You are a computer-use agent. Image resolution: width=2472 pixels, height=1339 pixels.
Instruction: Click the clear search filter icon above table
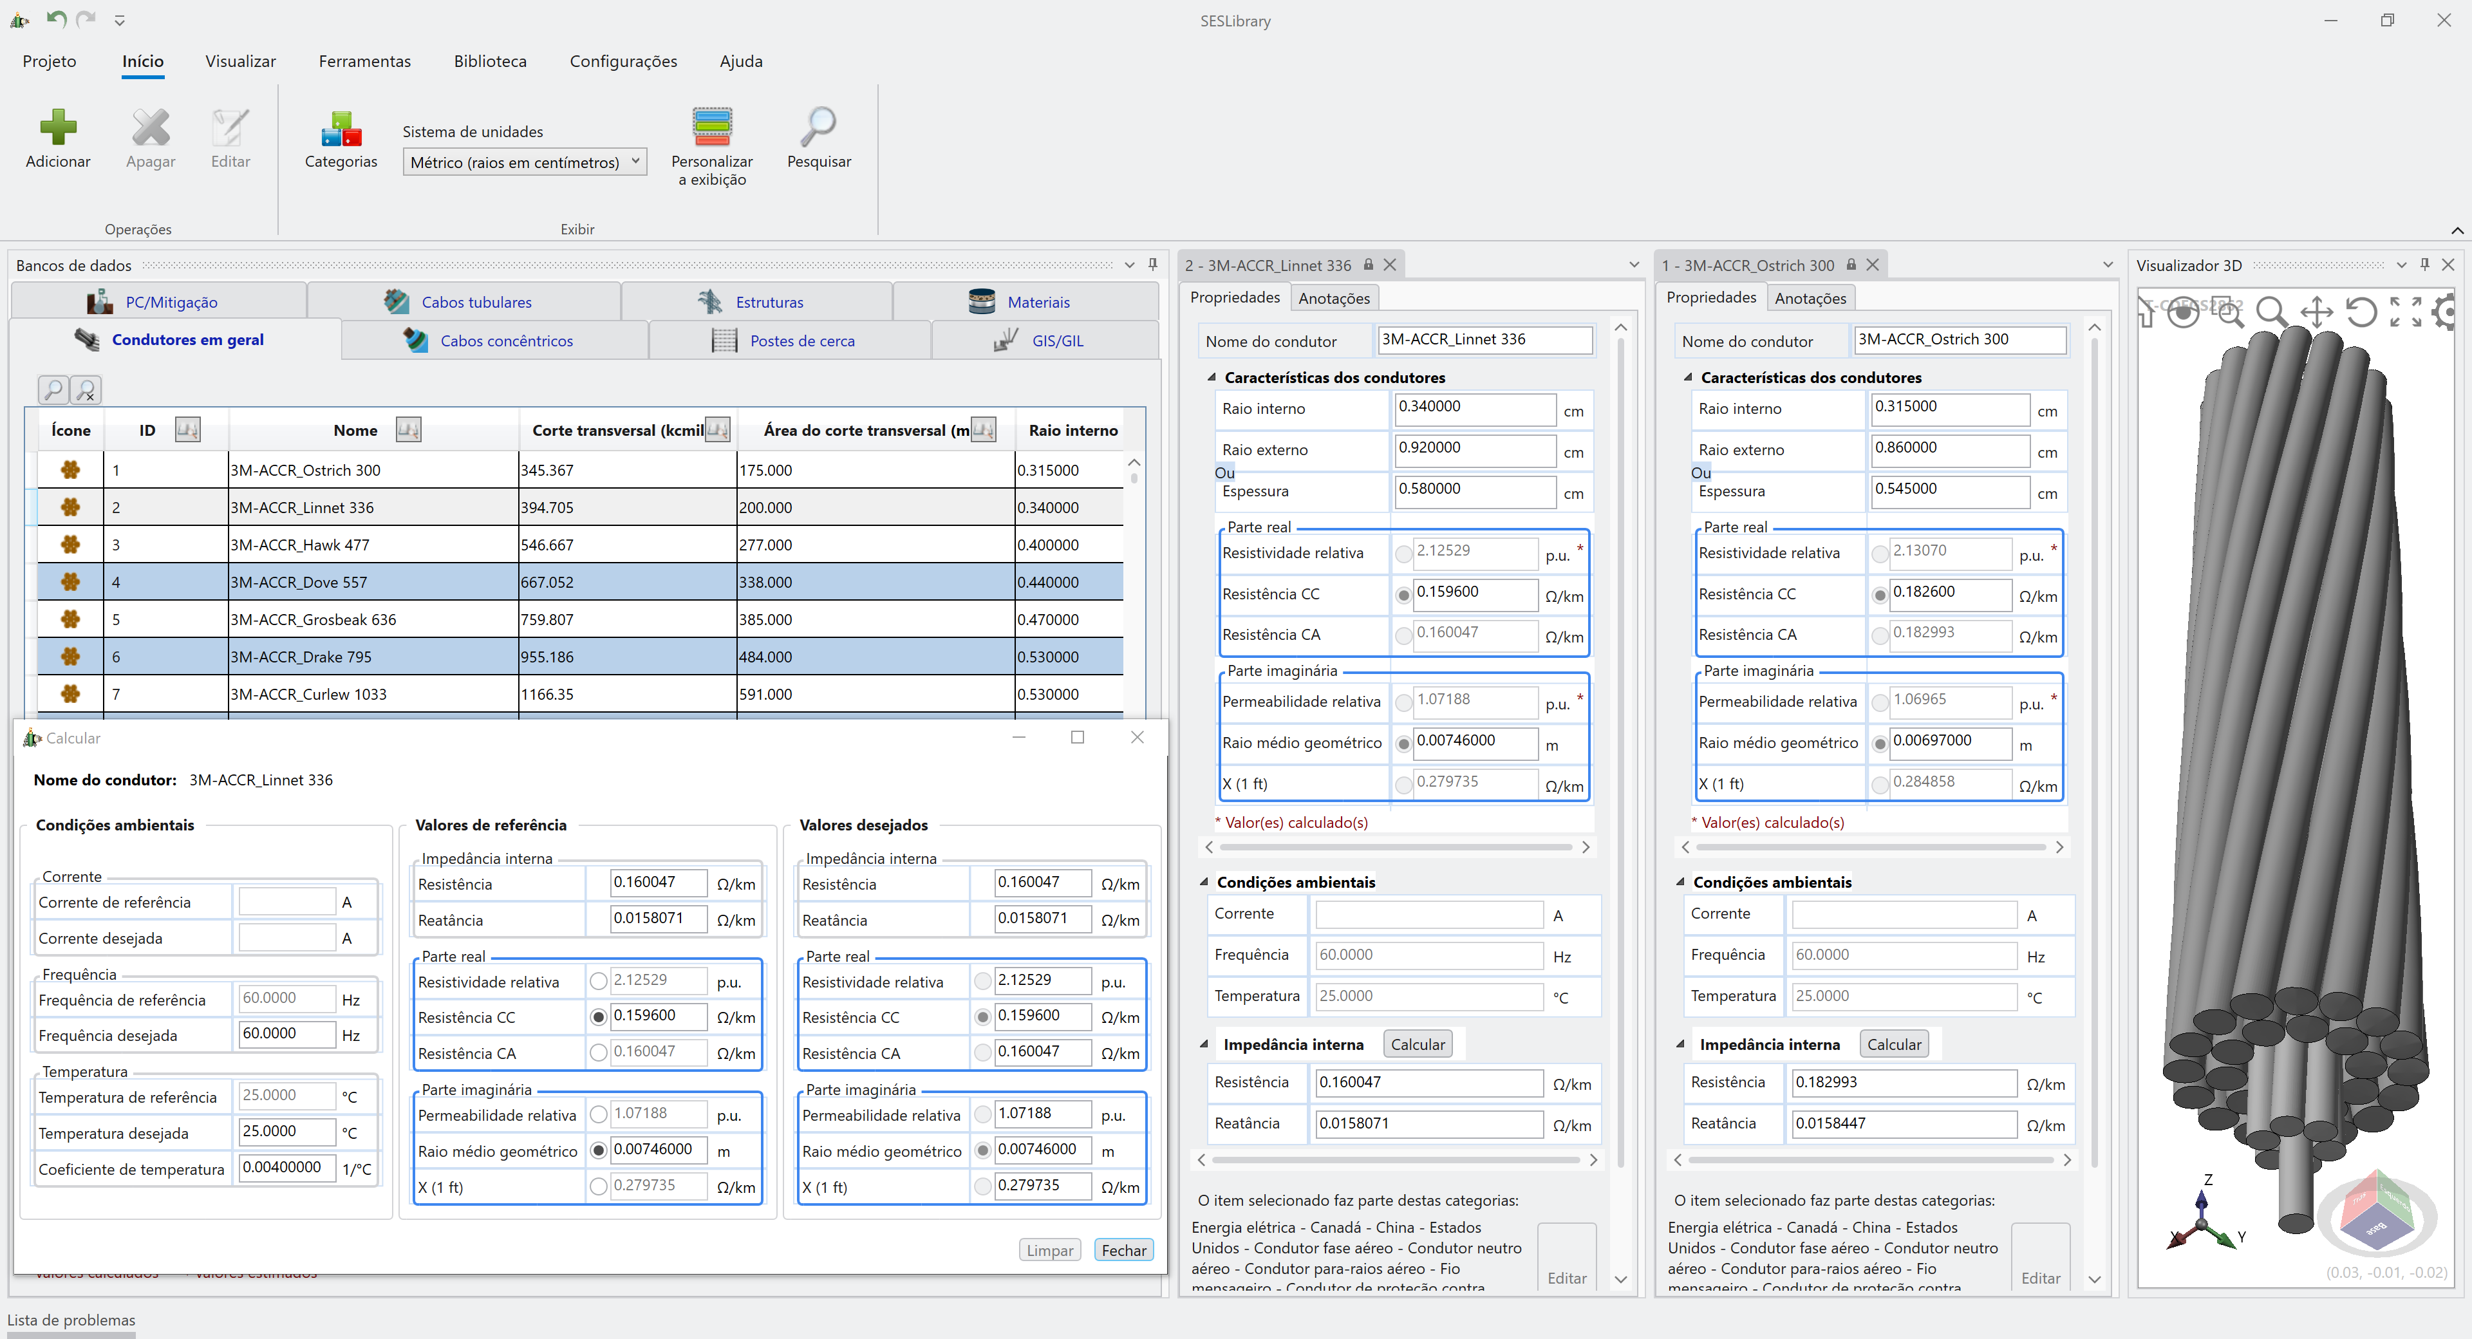coord(86,389)
